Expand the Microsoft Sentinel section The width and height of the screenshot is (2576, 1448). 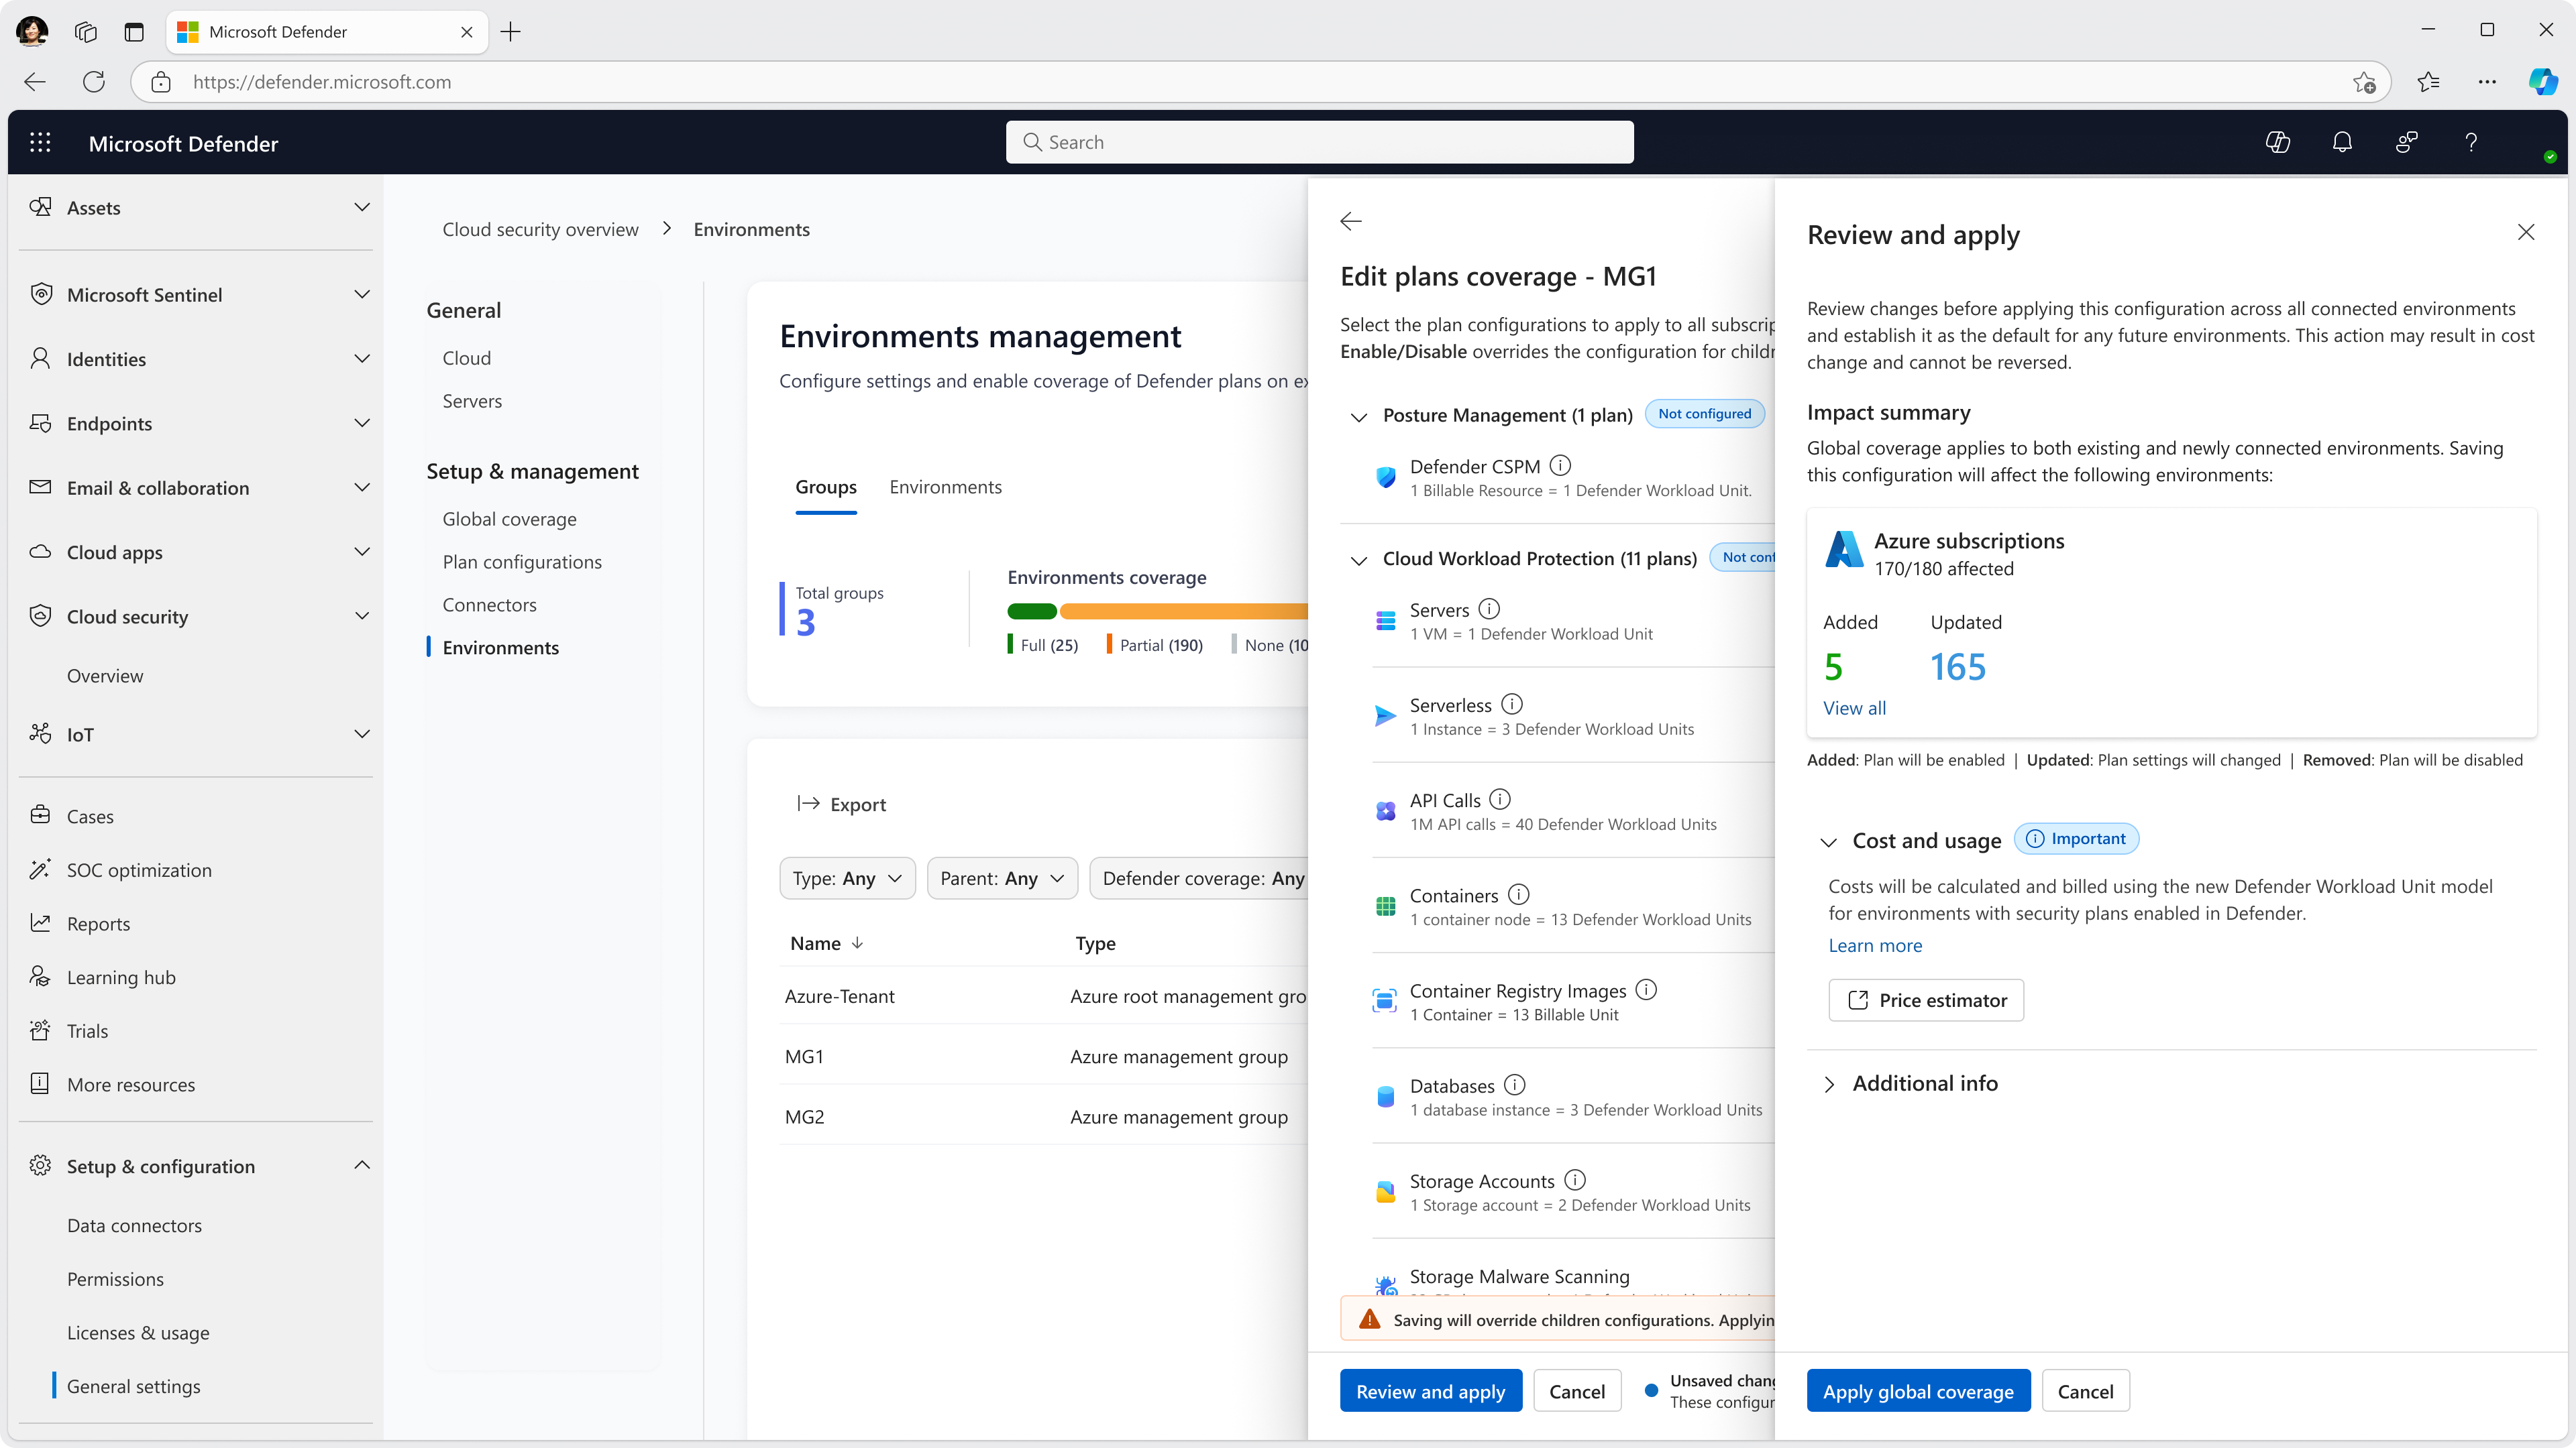point(362,294)
